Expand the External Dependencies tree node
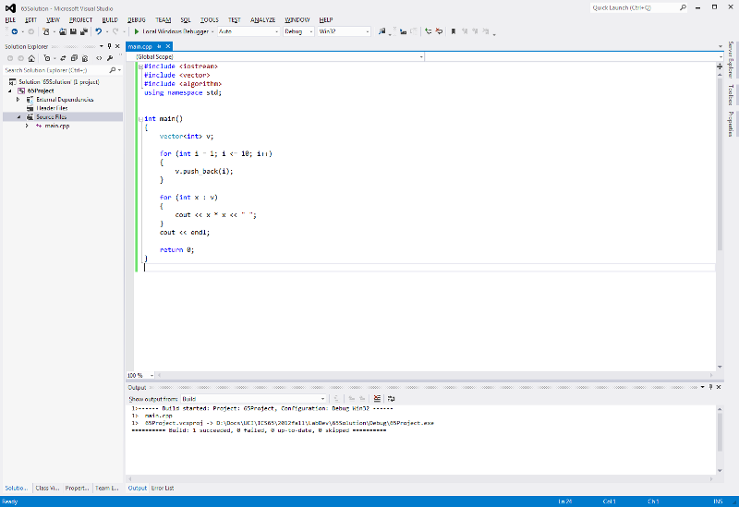Image resolution: width=739 pixels, height=507 pixels. point(18,100)
